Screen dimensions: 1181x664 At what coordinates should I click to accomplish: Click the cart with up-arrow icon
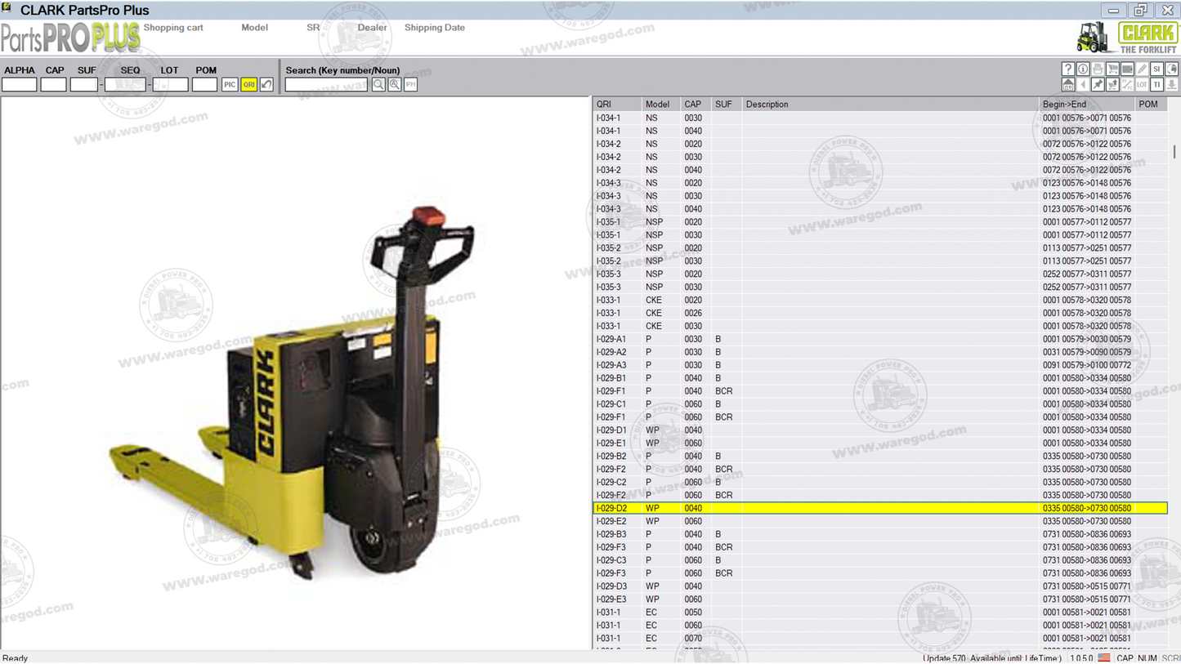click(1112, 84)
